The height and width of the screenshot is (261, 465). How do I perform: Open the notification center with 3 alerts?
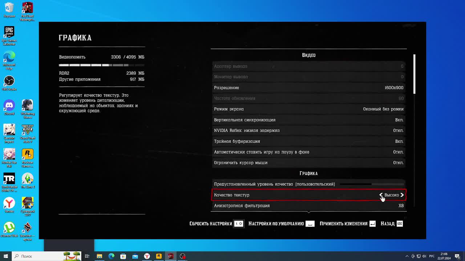(457, 256)
